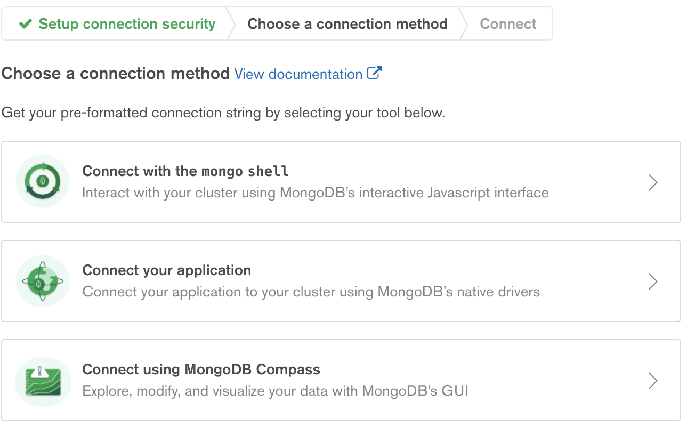Viewport: 695px width, 433px height.
Task: Jump to the final Connect step
Action: point(508,24)
